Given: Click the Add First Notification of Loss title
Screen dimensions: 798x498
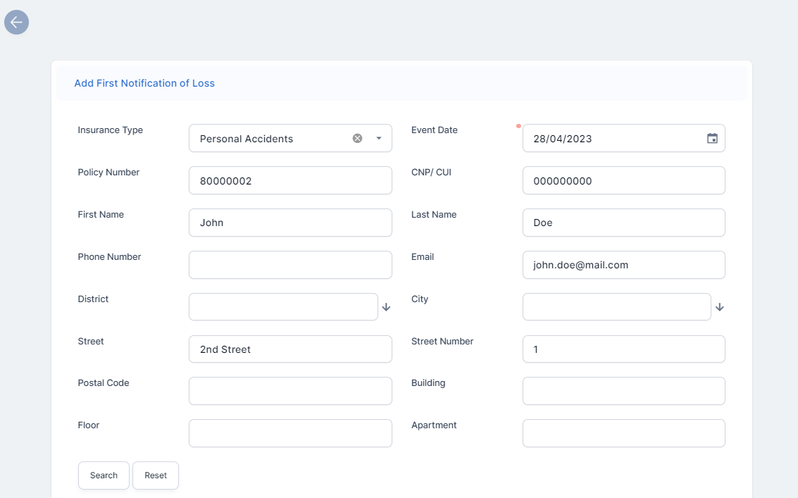Looking at the screenshot, I should (x=144, y=83).
